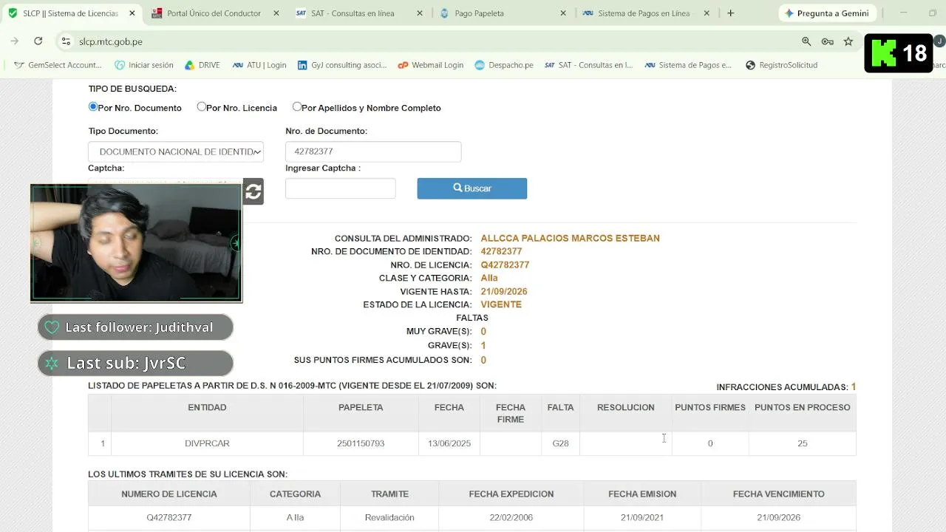Reload the current page
This screenshot has height=532, width=946.
point(38,41)
